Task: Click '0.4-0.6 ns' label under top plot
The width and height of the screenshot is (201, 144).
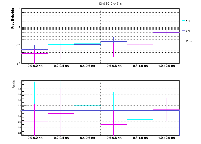Action: [87, 66]
